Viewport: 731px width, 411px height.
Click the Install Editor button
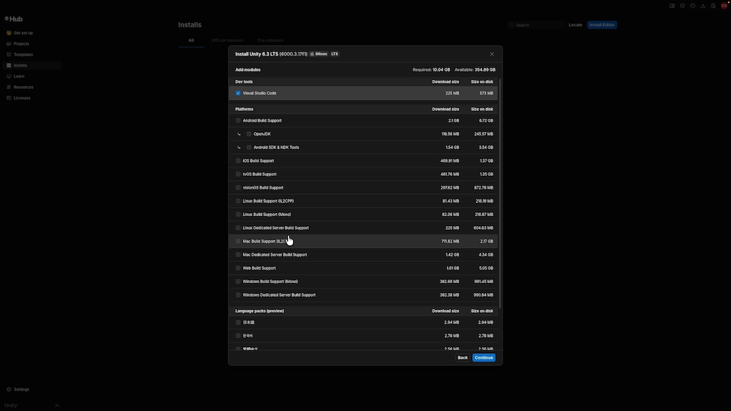pyautogui.click(x=602, y=25)
